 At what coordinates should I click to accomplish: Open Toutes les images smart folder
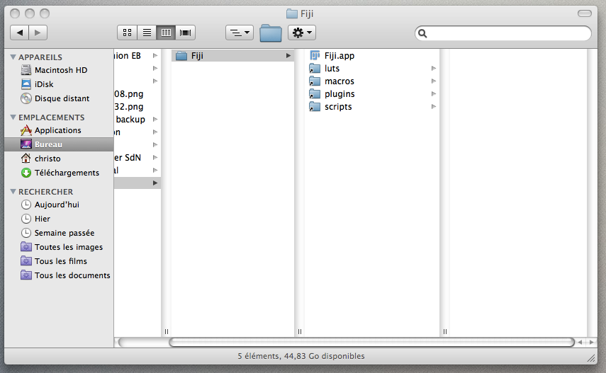(59, 247)
